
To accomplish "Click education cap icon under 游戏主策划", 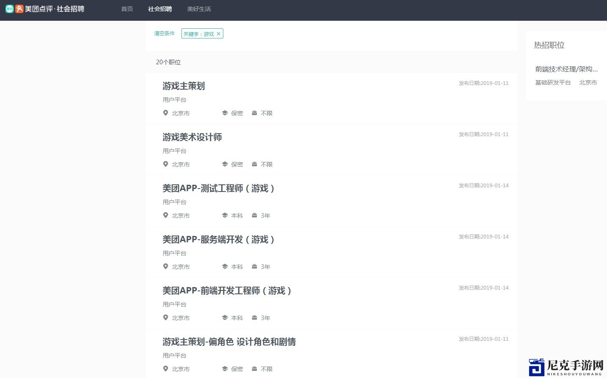I will 225,113.
